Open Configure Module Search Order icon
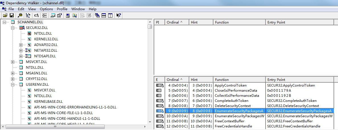338x130 pixels. pyautogui.click(x=74, y=15)
